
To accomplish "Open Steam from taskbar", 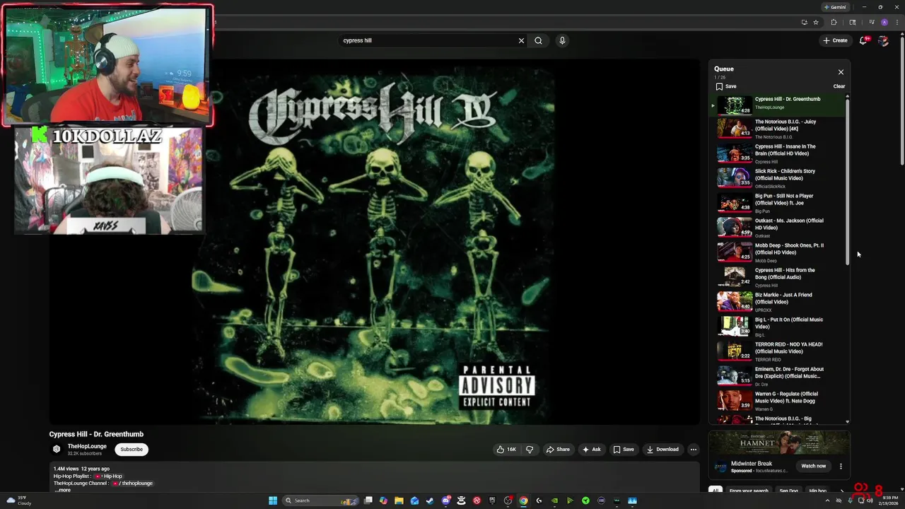I will [x=430, y=501].
